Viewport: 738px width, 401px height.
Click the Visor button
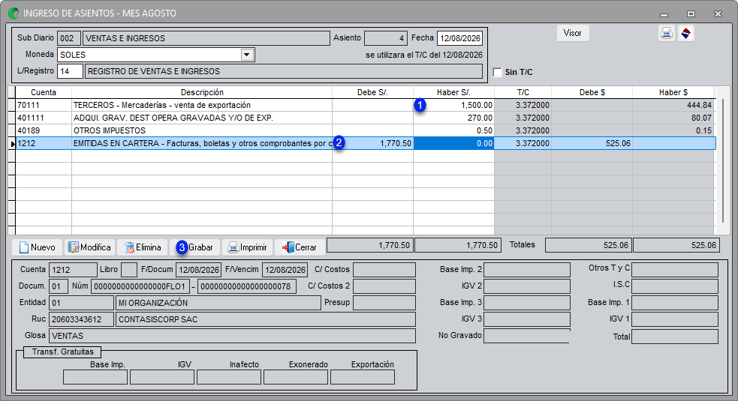click(x=572, y=34)
